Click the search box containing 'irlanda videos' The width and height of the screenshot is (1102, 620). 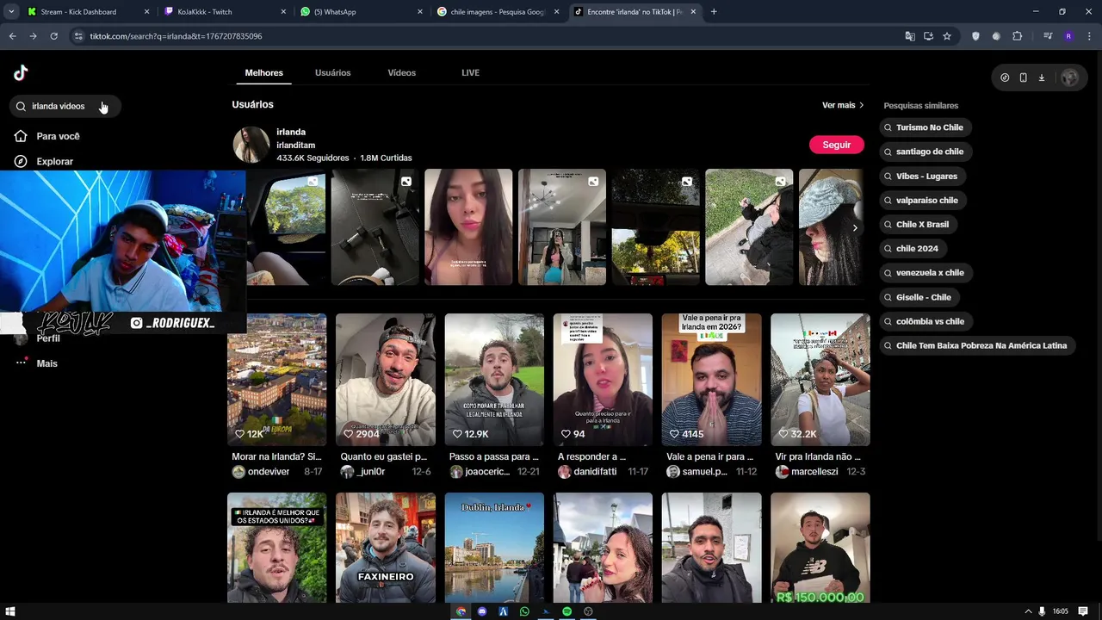coord(65,106)
